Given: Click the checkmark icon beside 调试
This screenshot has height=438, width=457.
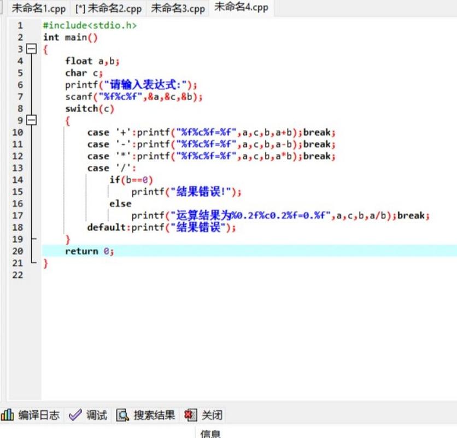Looking at the screenshot, I should pos(75,414).
